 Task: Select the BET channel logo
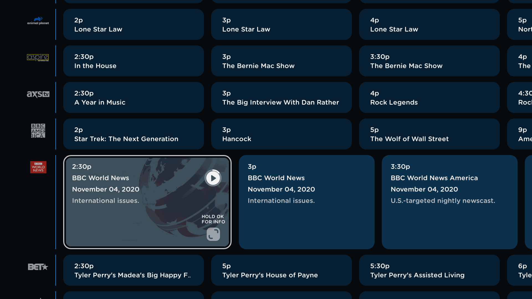[x=38, y=267]
